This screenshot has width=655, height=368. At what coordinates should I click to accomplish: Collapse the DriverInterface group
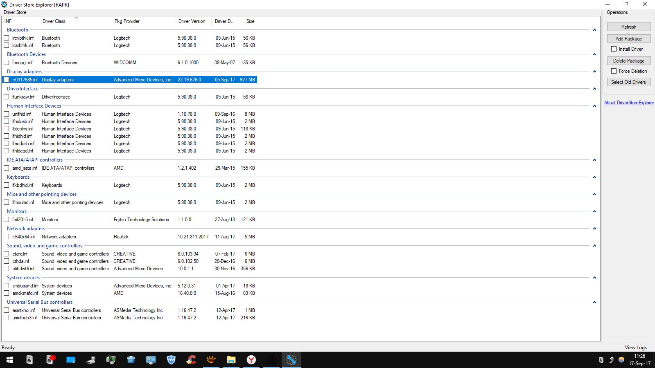click(x=594, y=89)
